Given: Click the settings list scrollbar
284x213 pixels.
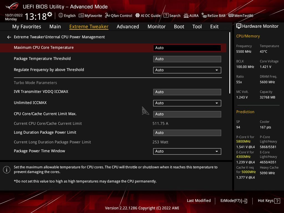Looking at the screenshot, I should (230, 63).
